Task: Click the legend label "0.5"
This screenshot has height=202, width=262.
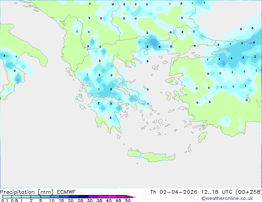Action: (14, 200)
